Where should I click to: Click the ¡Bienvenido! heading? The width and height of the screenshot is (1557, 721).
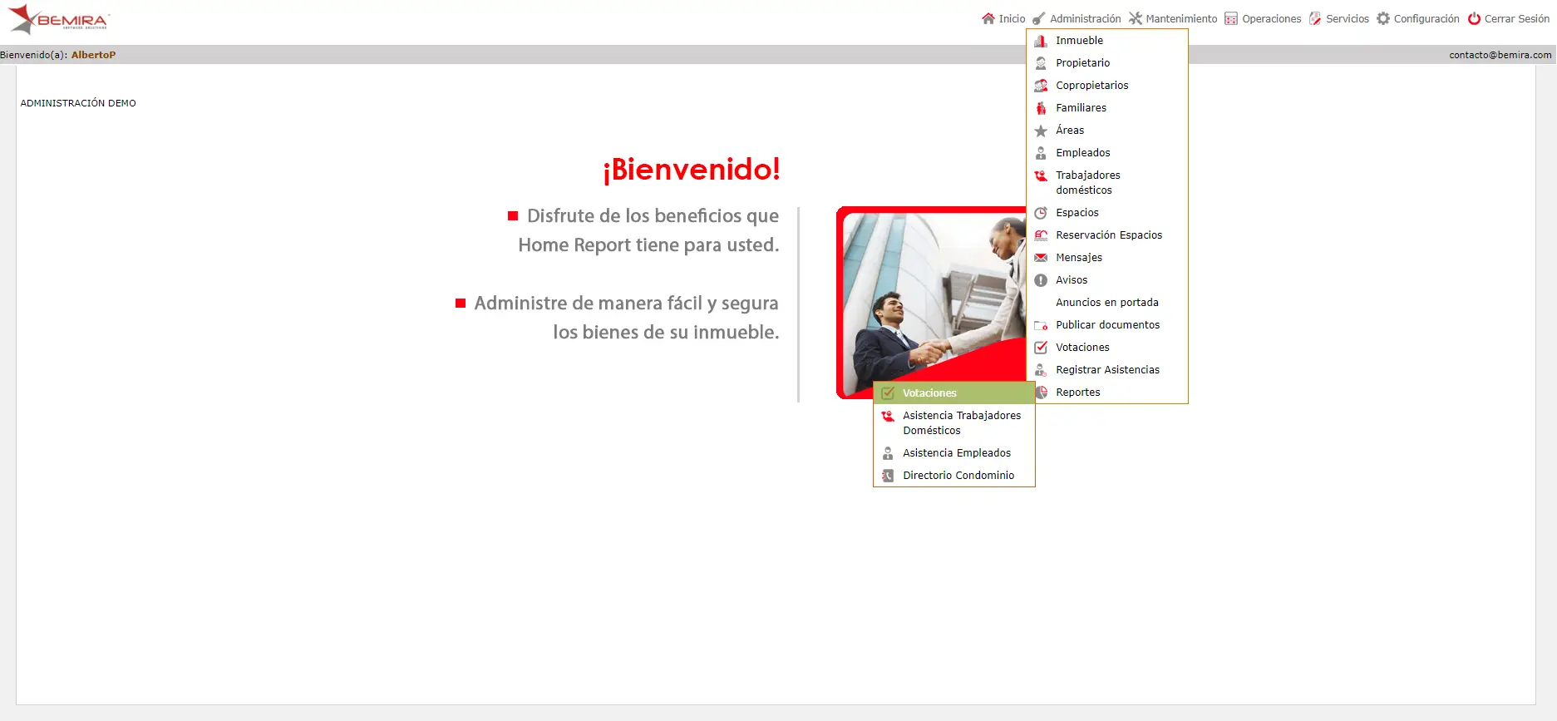692,169
